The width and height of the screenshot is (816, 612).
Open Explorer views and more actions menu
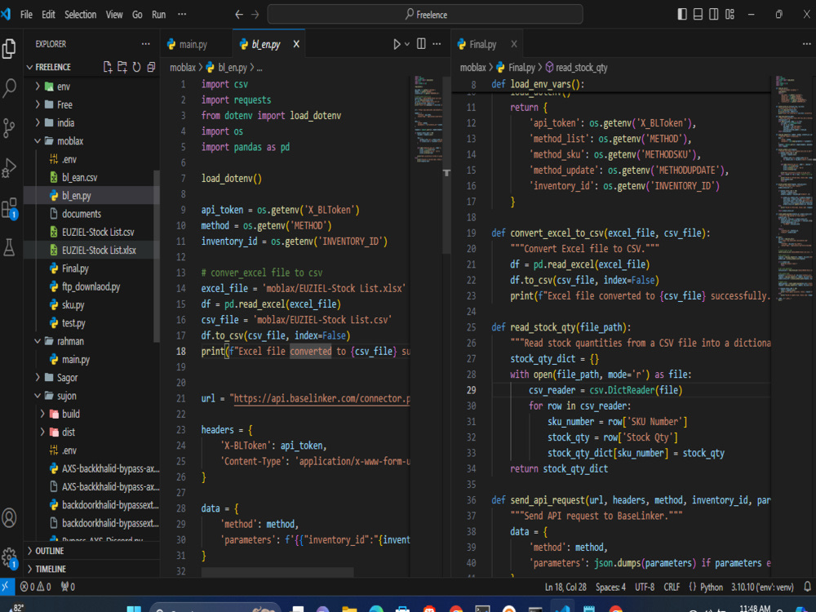(146, 44)
